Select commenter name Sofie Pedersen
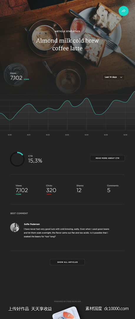Image resolution: width=135 pixels, height=319 pixels. (x=32, y=224)
